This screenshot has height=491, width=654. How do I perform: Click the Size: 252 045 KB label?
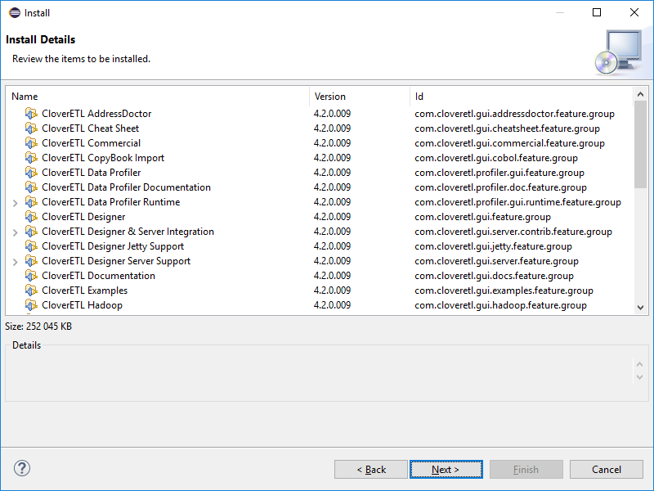pos(38,327)
